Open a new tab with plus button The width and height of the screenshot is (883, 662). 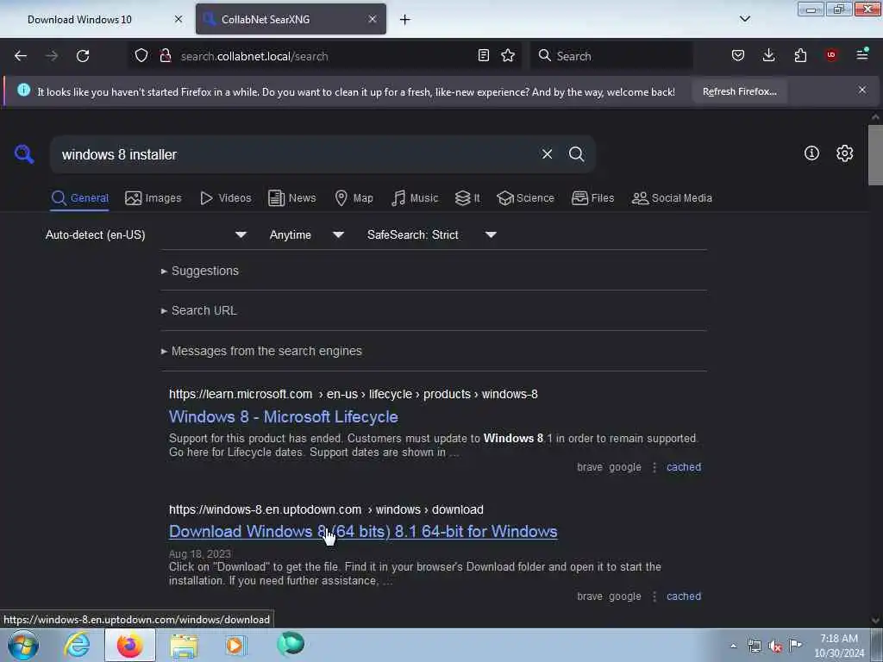pyautogui.click(x=405, y=20)
